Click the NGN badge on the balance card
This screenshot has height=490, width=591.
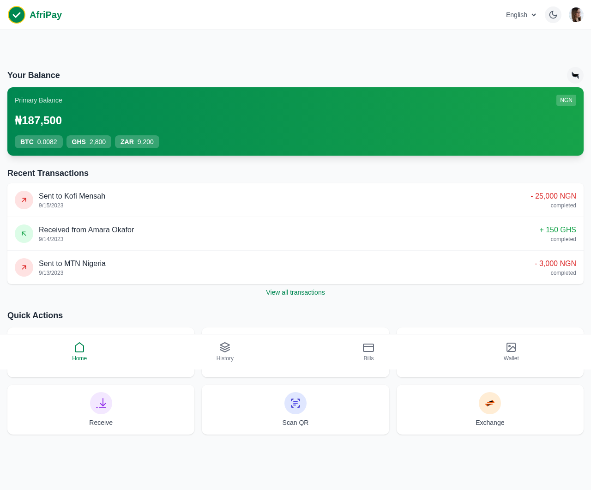coord(566,100)
